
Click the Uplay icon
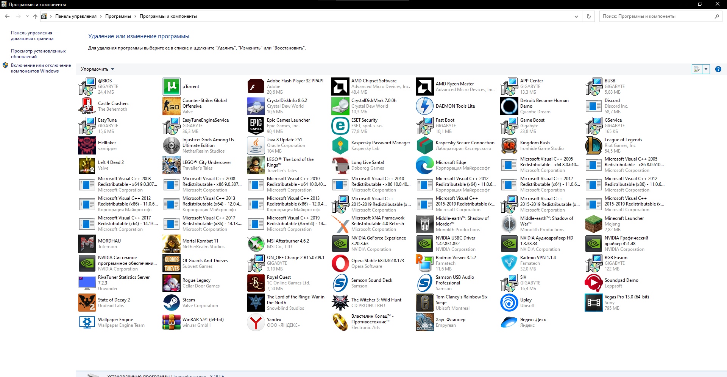coord(509,303)
